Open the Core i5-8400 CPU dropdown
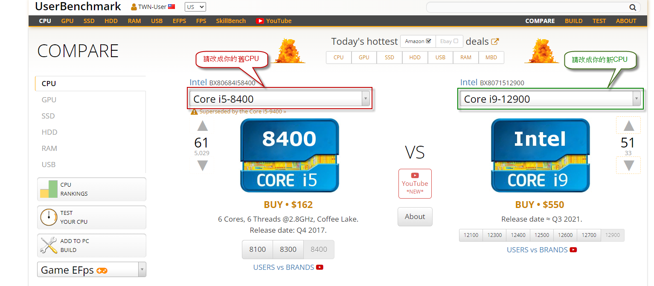 tap(280, 99)
